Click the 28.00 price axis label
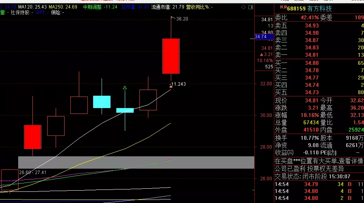 [x=266, y=147]
